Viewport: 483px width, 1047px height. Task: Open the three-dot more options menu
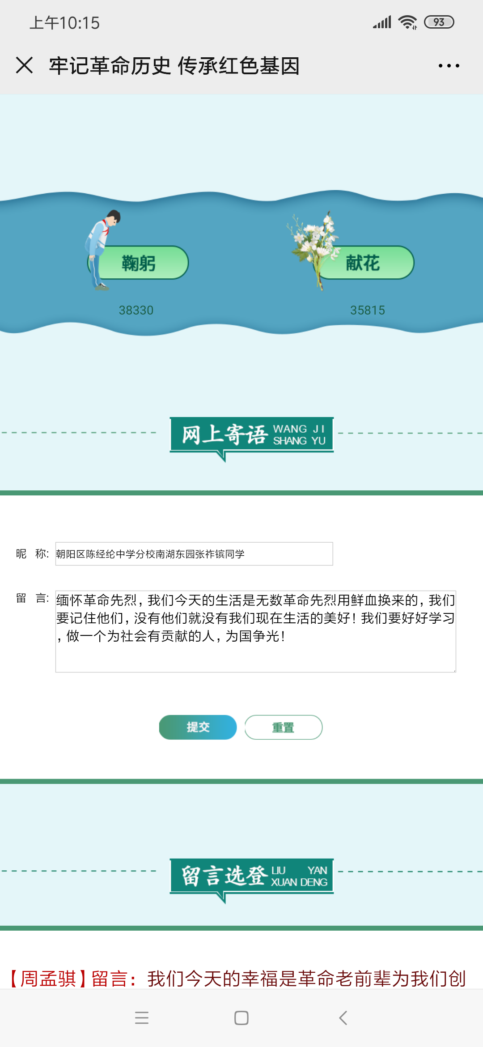[x=449, y=66]
